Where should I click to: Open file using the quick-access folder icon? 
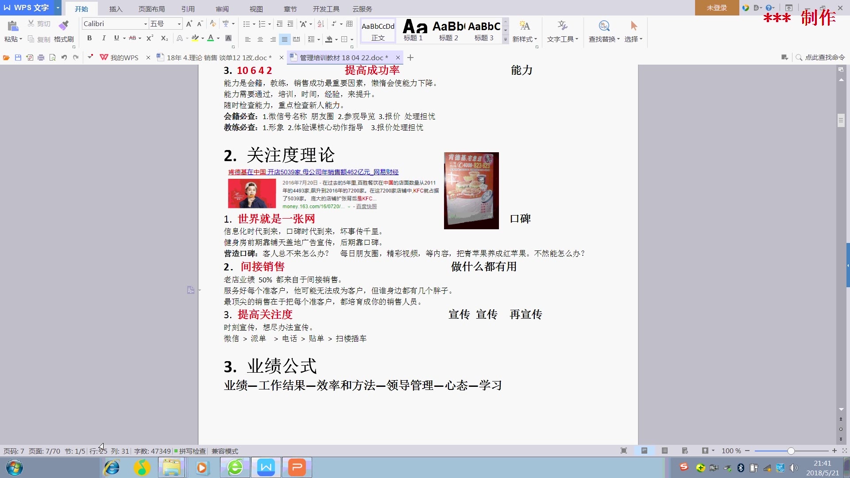tap(6, 58)
